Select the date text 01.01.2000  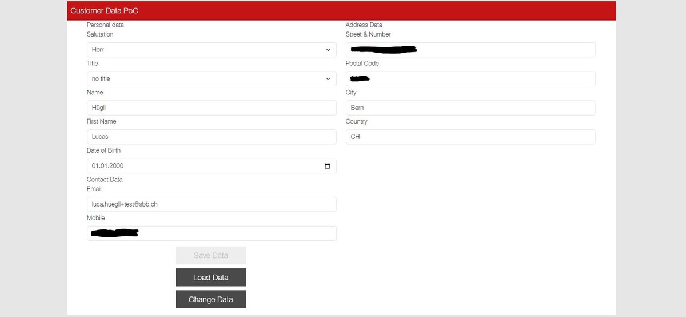click(x=108, y=166)
